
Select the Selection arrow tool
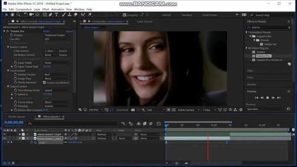pos(6,15)
